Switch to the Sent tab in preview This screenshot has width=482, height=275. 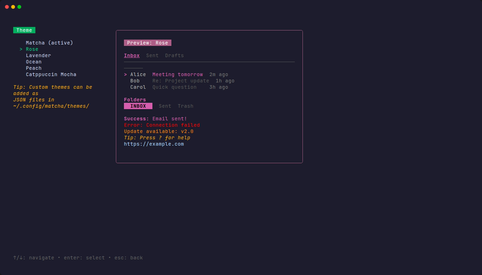(x=152, y=55)
